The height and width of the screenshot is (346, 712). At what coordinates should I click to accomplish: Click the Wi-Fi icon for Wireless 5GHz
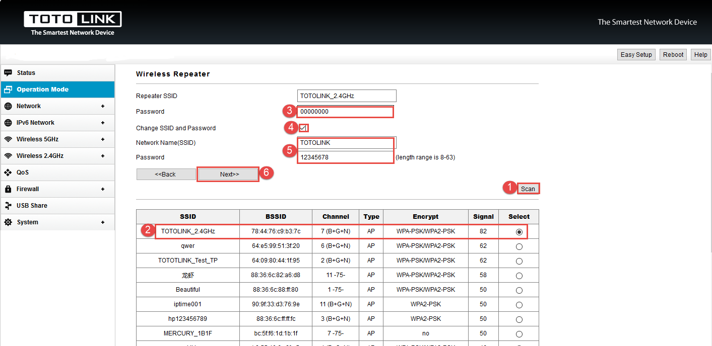[x=8, y=139]
